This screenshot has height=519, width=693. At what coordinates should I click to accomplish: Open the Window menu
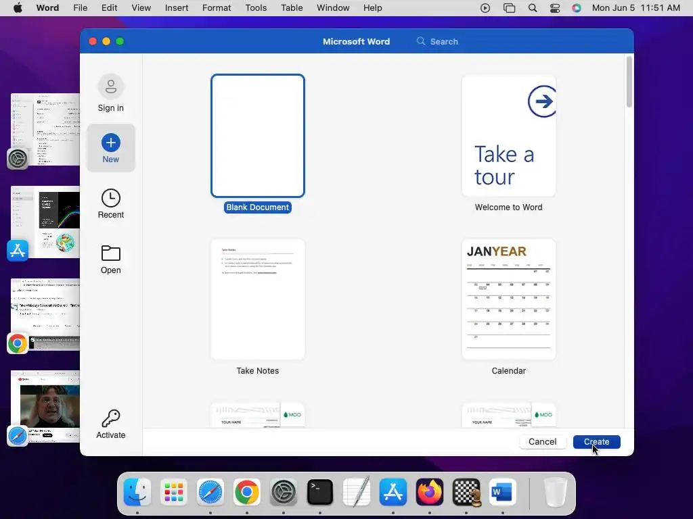[x=333, y=8]
